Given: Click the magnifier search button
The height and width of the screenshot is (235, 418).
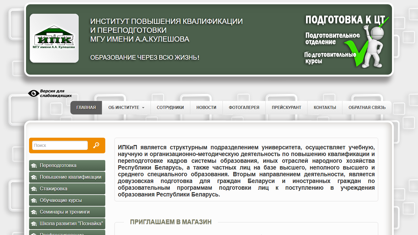Looking at the screenshot, I should (96, 145).
